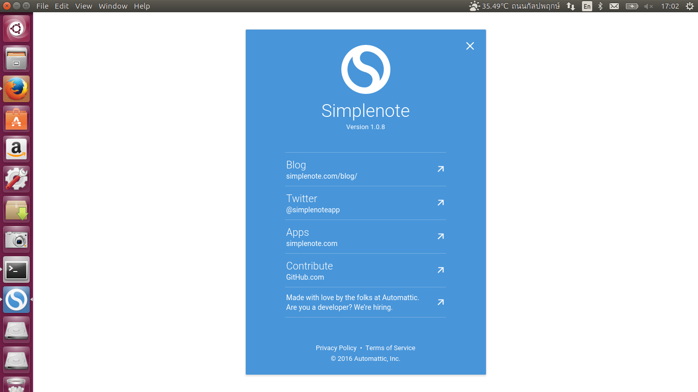Viewport: 698px width, 392px height.
Task: Open the Amazon launcher icon
Action: point(16,149)
